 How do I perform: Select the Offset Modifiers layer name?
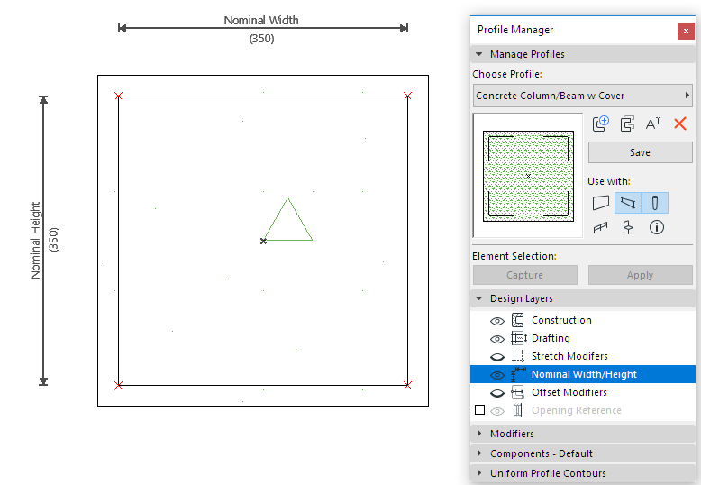(x=569, y=392)
